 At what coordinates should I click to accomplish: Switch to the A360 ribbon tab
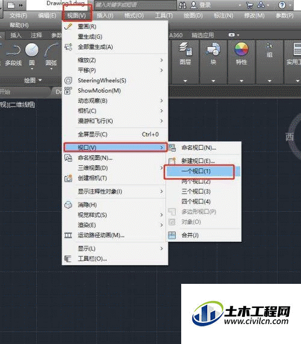click(x=176, y=35)
